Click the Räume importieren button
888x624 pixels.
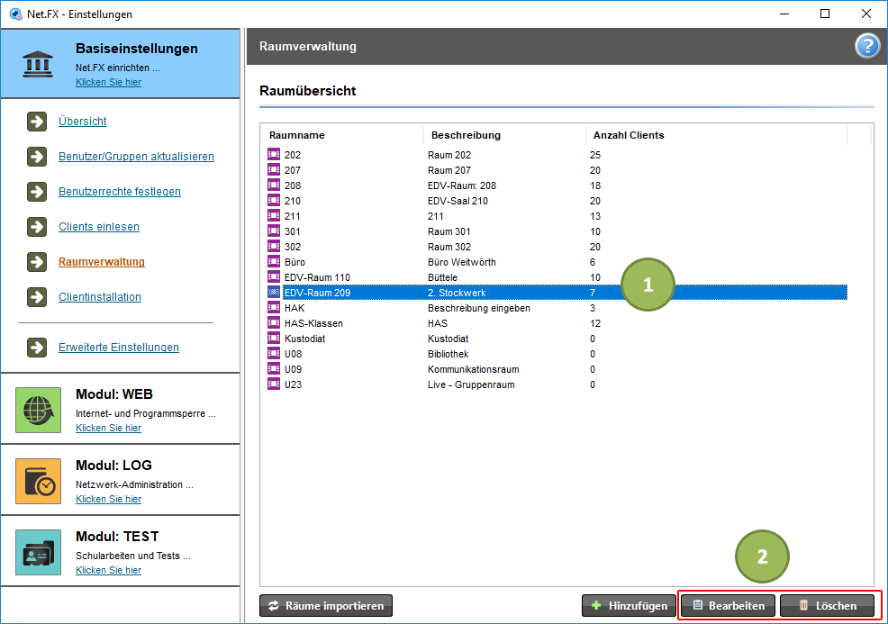click(x=326, y=606)
